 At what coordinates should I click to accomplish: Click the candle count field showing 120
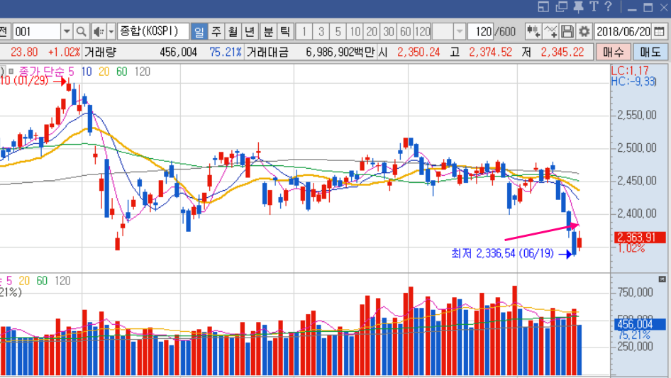(481, 32)
